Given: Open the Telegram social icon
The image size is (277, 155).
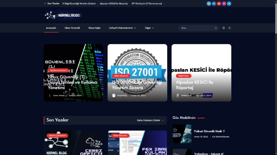Looking at the screenshot, I should click(229, 3).
